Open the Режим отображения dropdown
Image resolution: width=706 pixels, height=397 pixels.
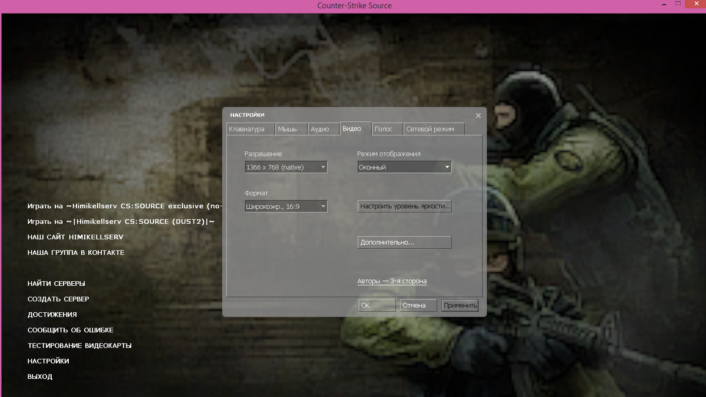coord(404,167)
